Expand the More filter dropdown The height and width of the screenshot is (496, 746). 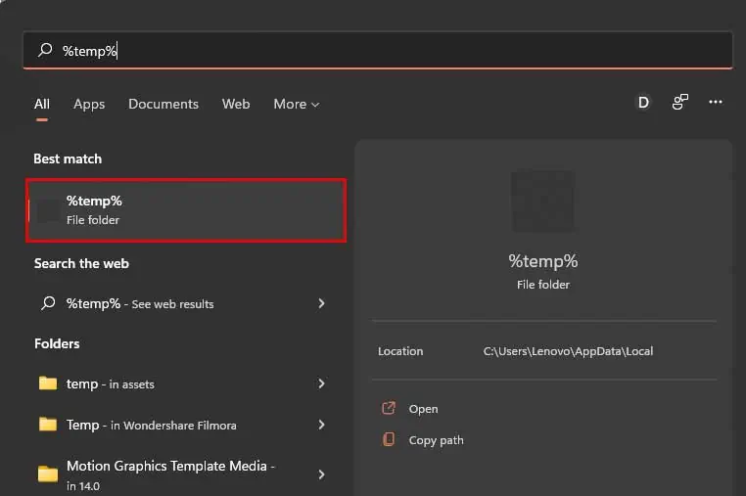click(x=296, y=104)
